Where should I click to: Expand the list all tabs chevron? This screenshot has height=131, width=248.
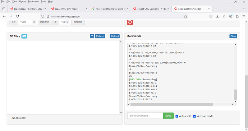click(244, 9)
